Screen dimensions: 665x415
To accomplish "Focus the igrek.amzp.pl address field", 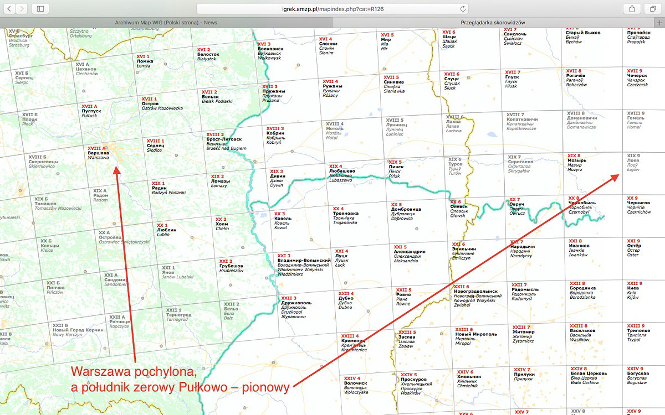I will [331, 9].
